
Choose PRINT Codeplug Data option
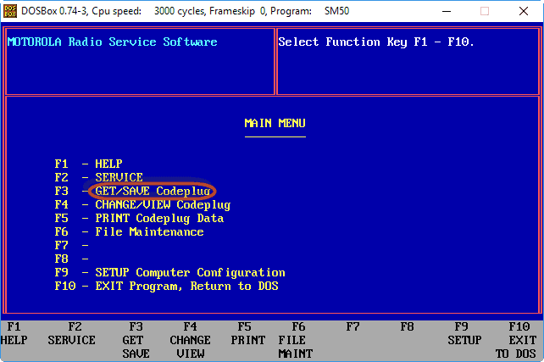[158, 218]
